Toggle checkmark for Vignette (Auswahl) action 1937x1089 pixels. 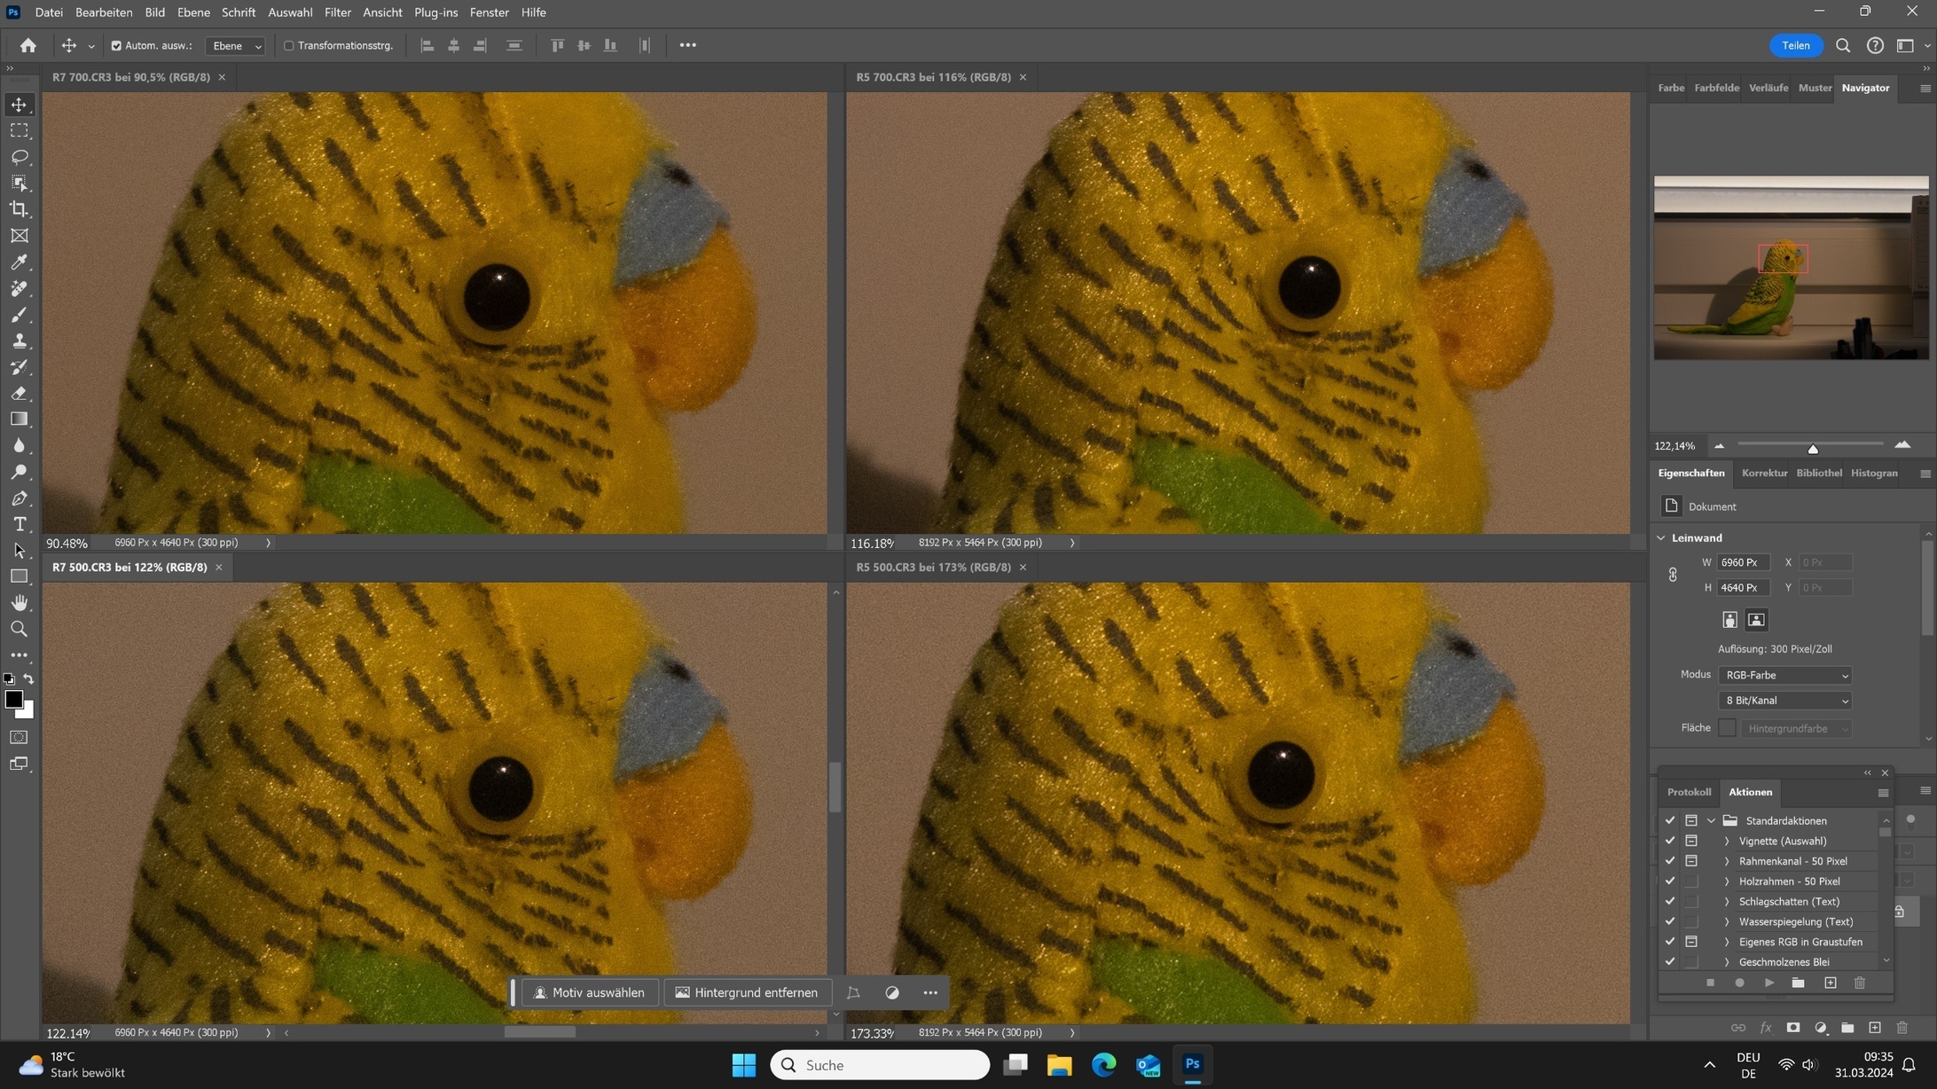pos(1670,841)
